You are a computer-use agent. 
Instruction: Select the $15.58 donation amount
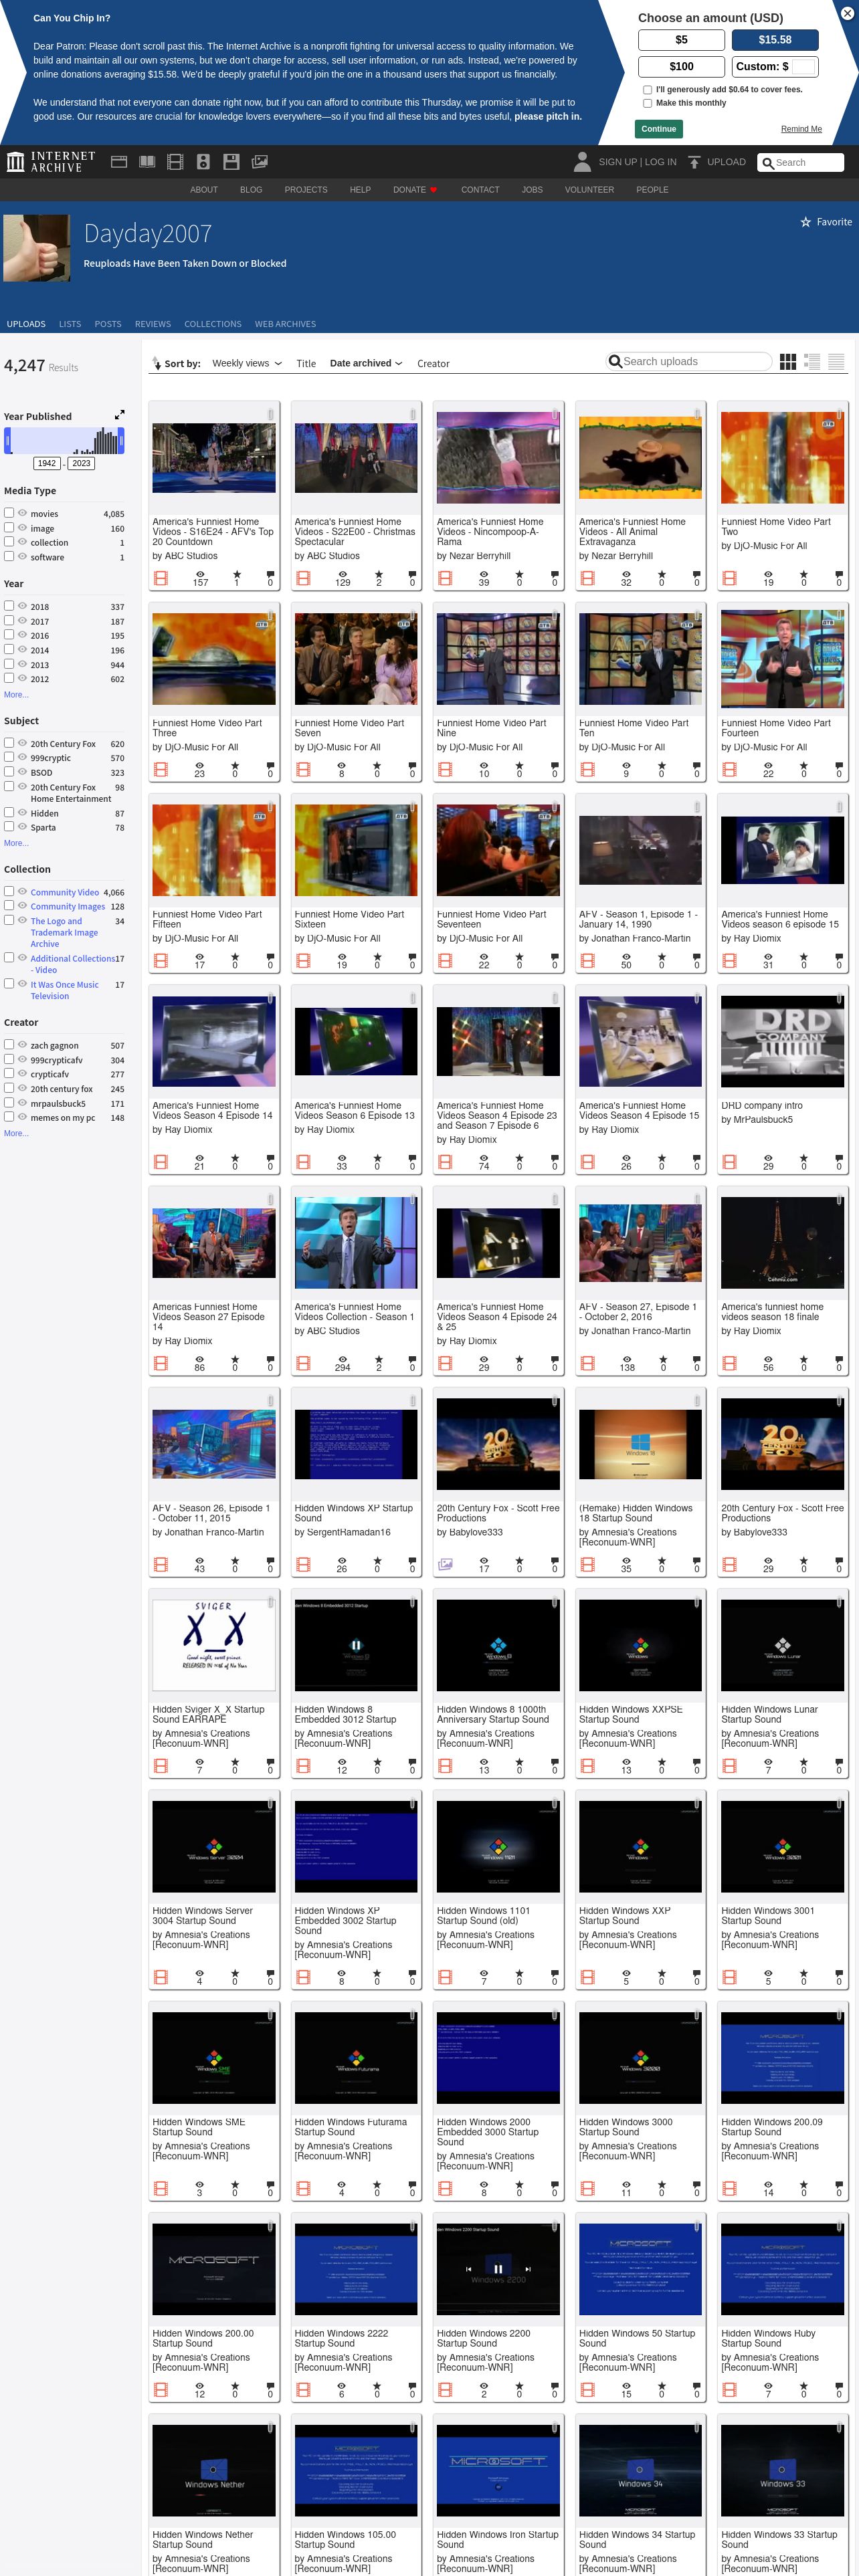click(x=775, y=40)
